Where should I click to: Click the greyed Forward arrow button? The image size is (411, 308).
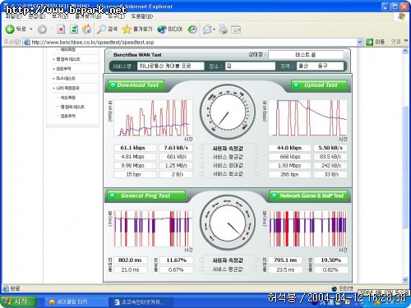pyautogui.click(x=42, y=29)
